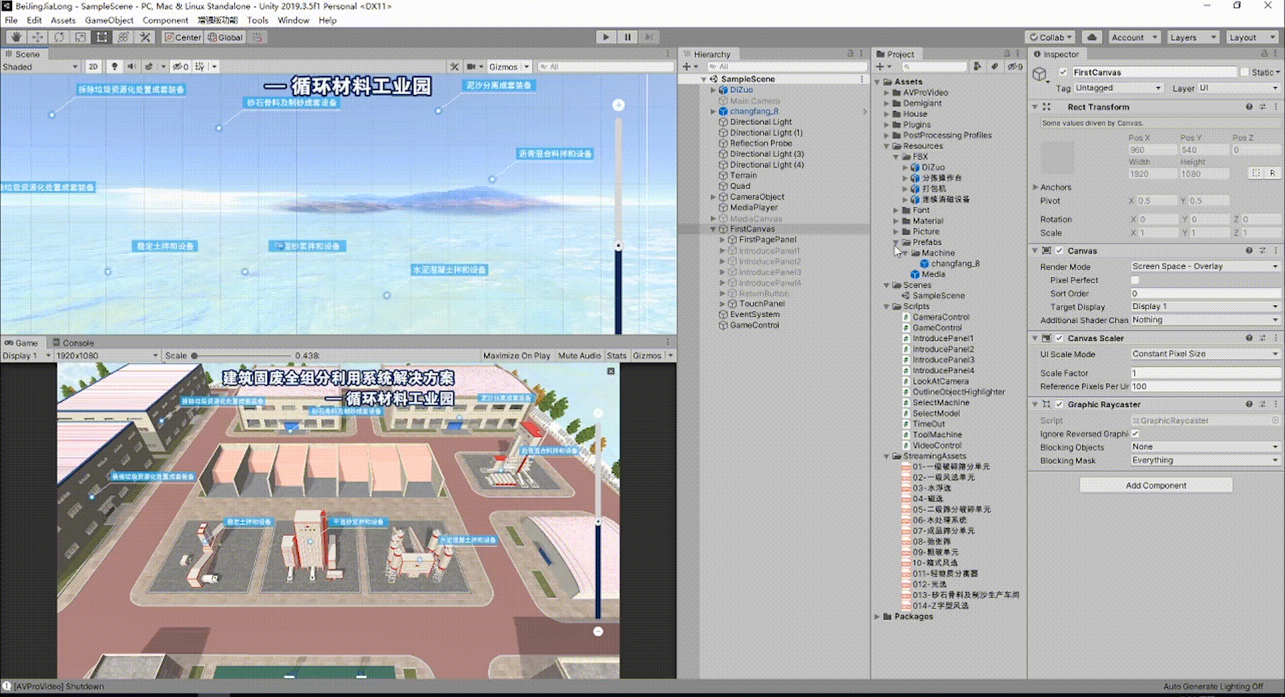Image resolution: width=1285 pixels, height=697 pixels.
Task: Select the Move tool
Action: 37,37
